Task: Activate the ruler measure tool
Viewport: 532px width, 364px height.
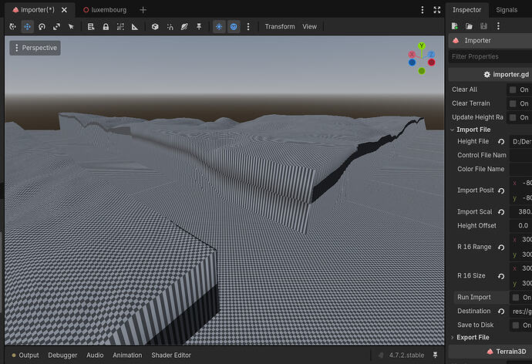Action: [135, 26]
